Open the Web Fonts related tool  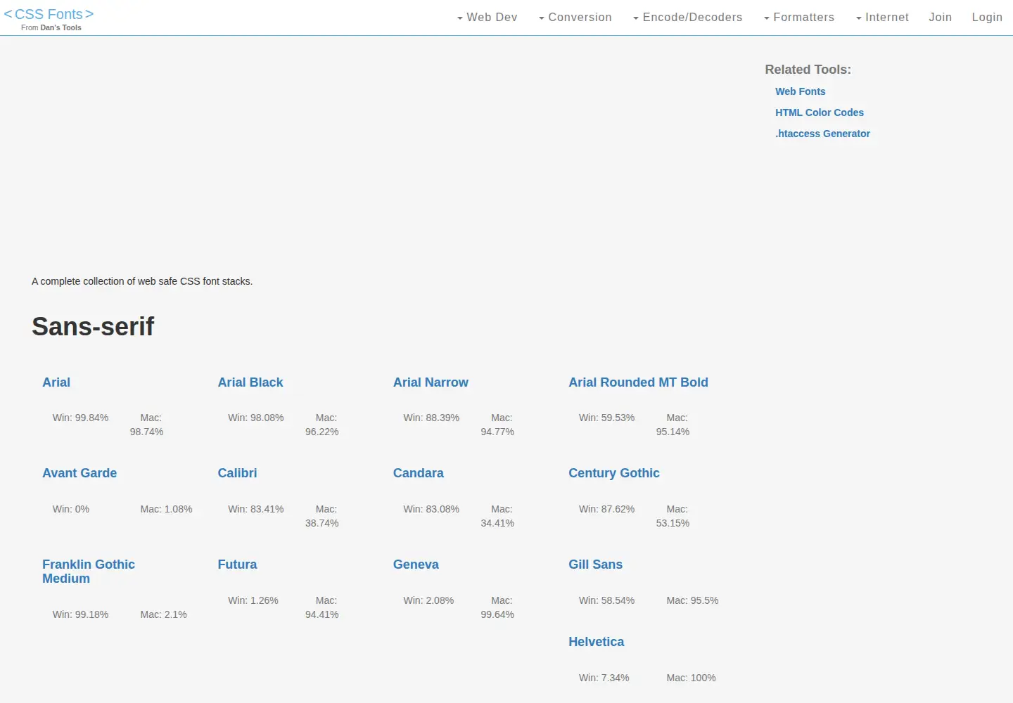[x=800, y=91]
